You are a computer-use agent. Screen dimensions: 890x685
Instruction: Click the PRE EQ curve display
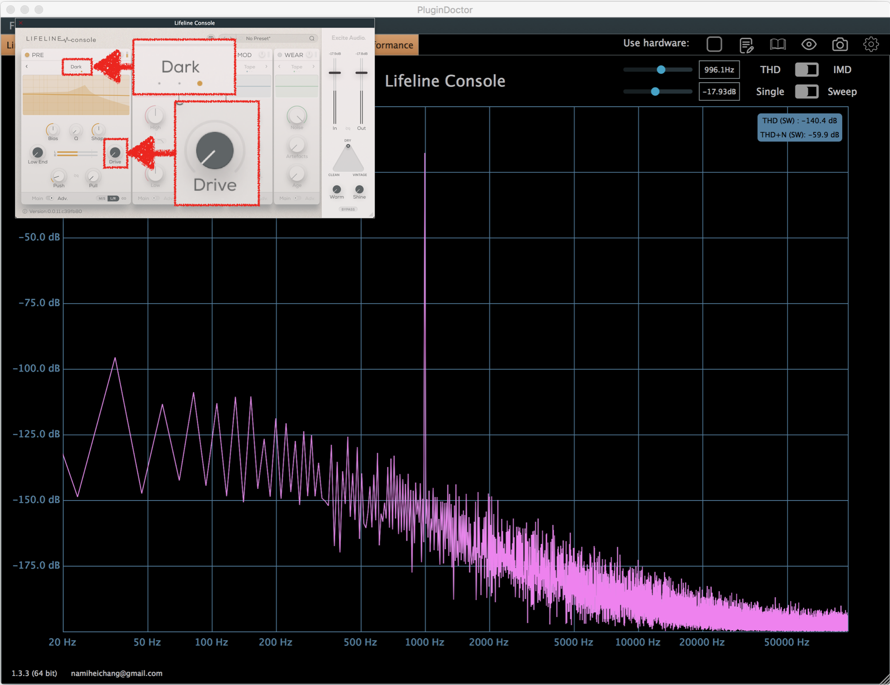[x=76, y=95]
